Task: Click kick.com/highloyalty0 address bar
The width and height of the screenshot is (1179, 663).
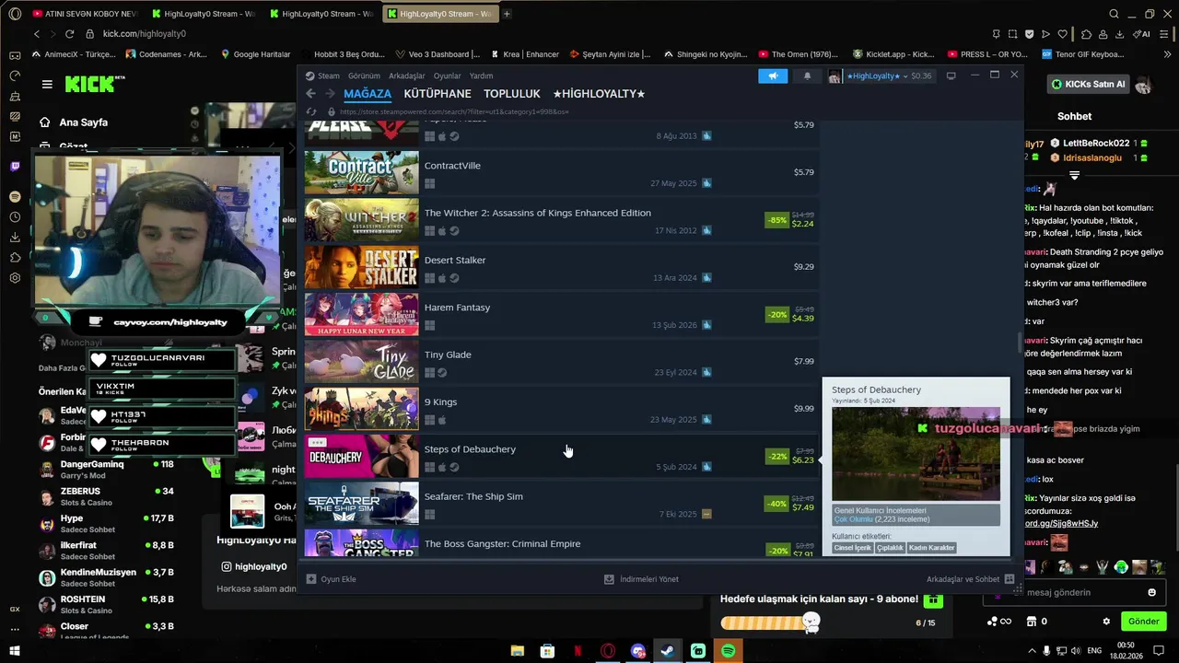Action: tap(144, 34)
